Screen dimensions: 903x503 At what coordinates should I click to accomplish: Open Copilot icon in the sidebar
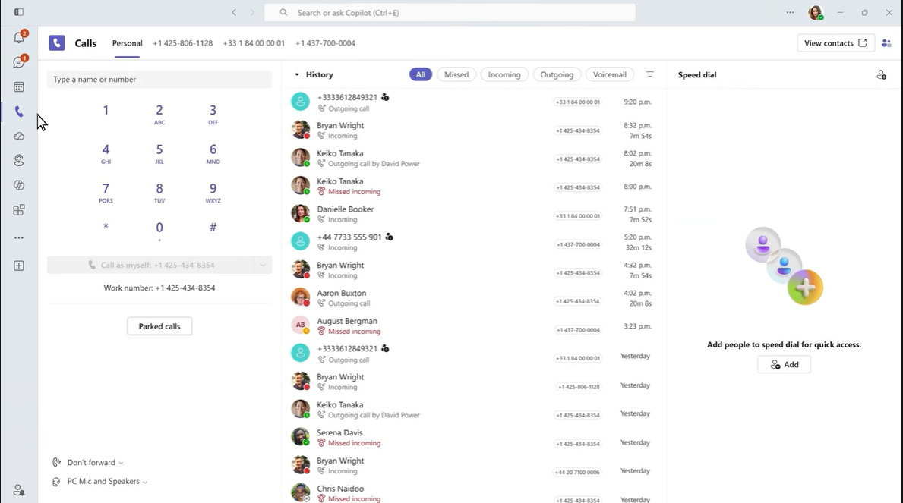tap(19, 185)
